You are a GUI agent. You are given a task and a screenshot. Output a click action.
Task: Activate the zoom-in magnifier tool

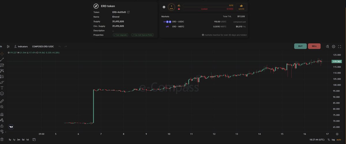click(2, 107)
